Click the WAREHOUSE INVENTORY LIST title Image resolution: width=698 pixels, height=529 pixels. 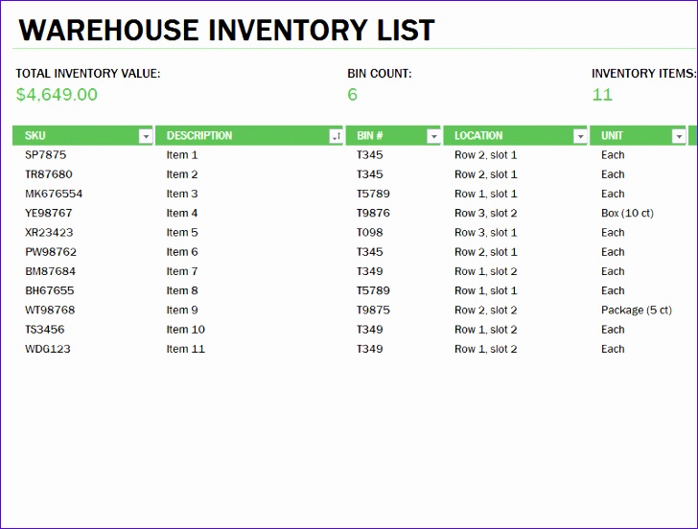coord(226,31)
